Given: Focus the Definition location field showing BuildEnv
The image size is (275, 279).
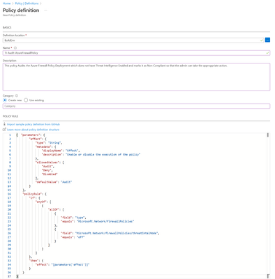Looking at the screenshot, I should [133, 40].
